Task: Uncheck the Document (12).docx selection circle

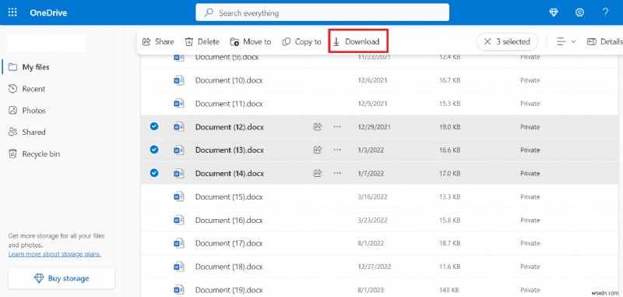Action: 154,127
